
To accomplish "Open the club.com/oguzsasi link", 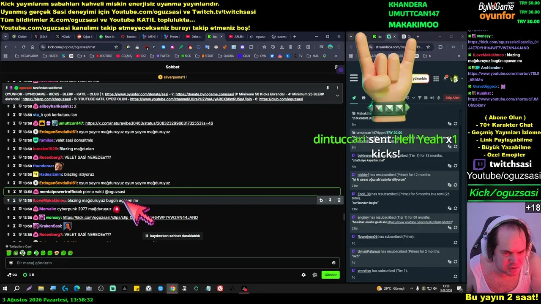I will tap(281, 99).
